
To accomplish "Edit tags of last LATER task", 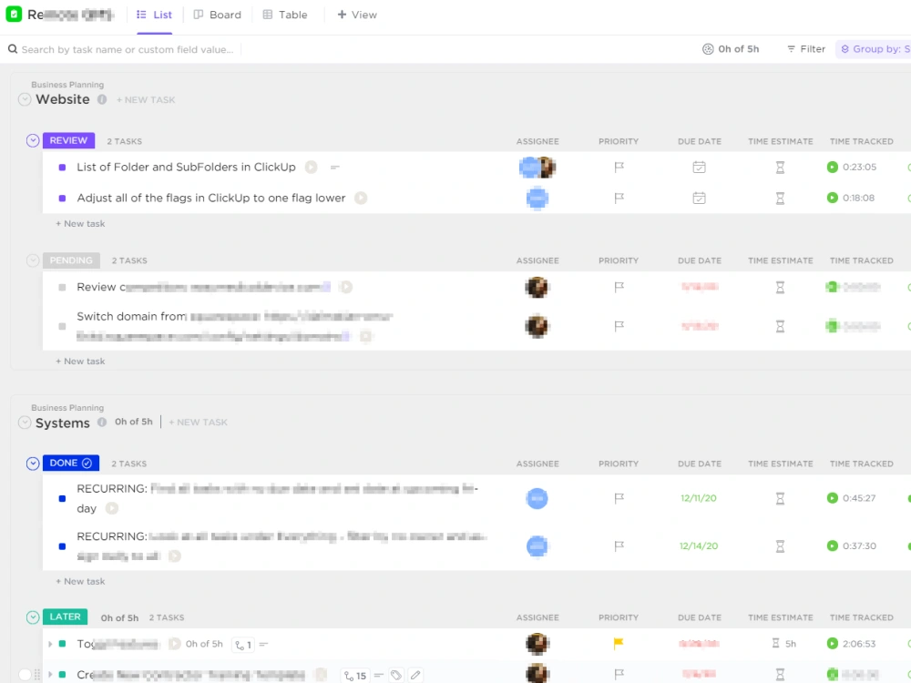I will pyautogui.click(x=396, y=676).
